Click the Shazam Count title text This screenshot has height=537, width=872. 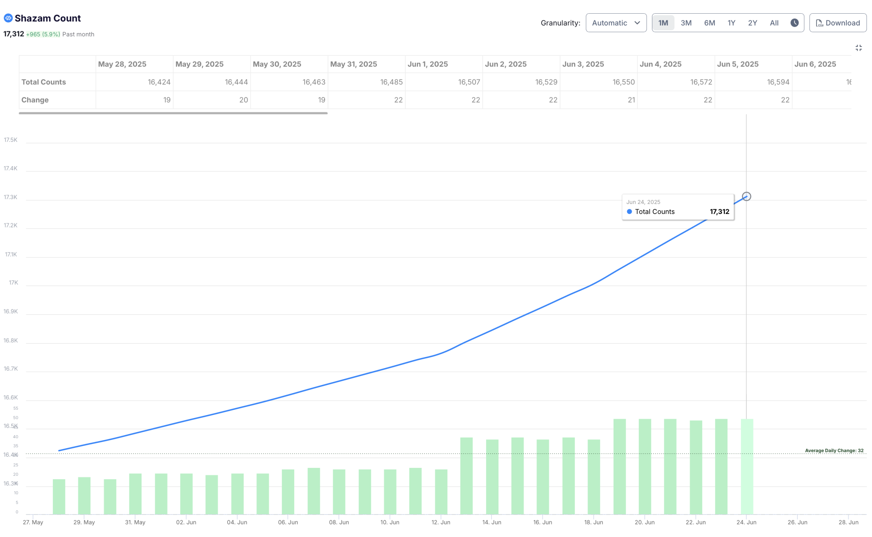pos(48,18)
